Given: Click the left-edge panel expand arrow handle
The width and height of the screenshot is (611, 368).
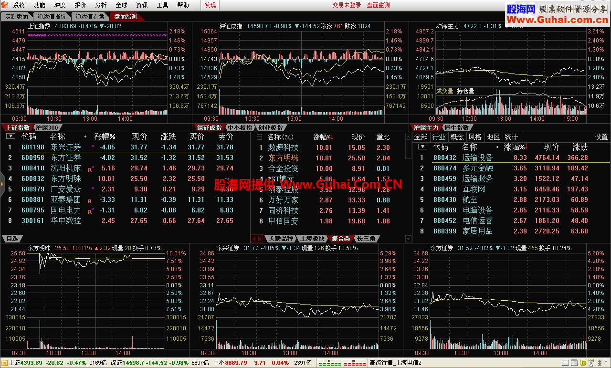Looking at the screenshot, I should [x=2, y=184].
